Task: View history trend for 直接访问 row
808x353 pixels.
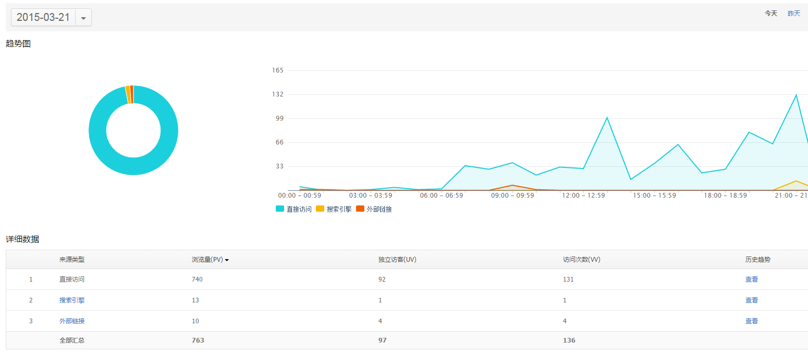Action: [x=751, y=279]
